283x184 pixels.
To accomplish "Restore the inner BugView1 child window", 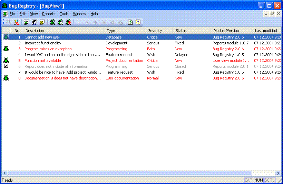I will [x=272, y=13].
